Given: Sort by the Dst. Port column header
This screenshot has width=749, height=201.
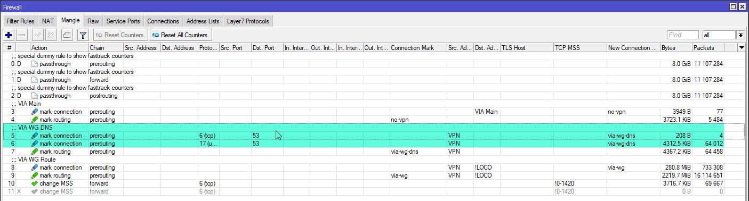Looking at the screenshot, I should point(267,48).
